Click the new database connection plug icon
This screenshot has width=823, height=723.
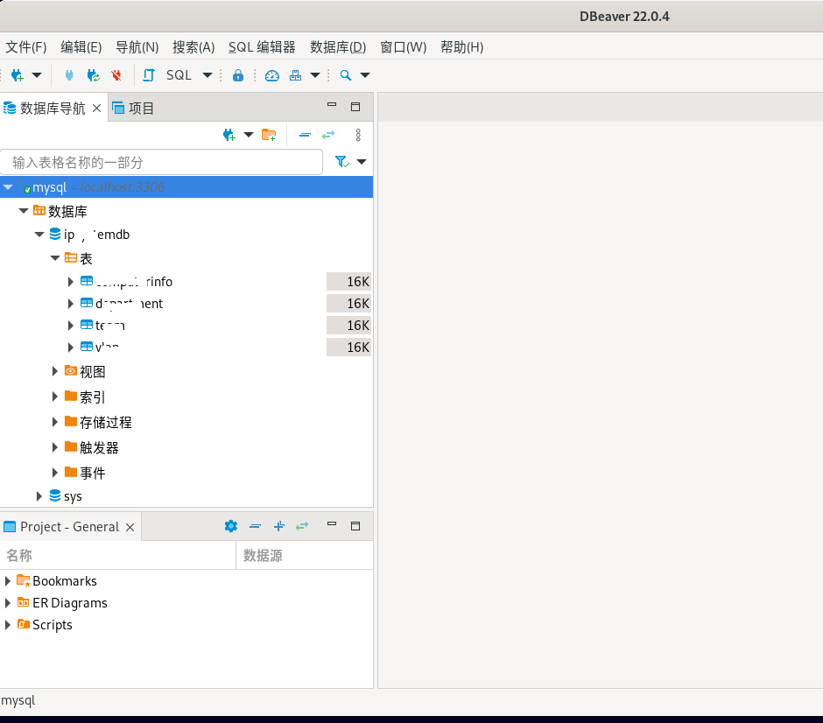(17, 75)
